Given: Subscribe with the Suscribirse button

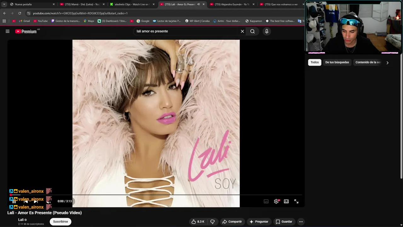Looking at the screenshot, I should tap(60, 222).
